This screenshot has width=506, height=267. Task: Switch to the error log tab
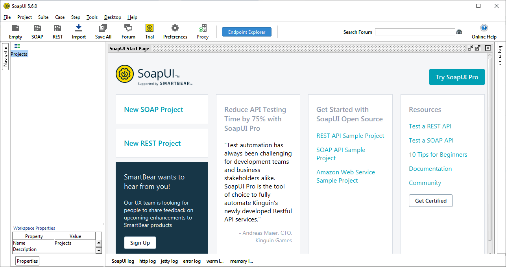192,261
